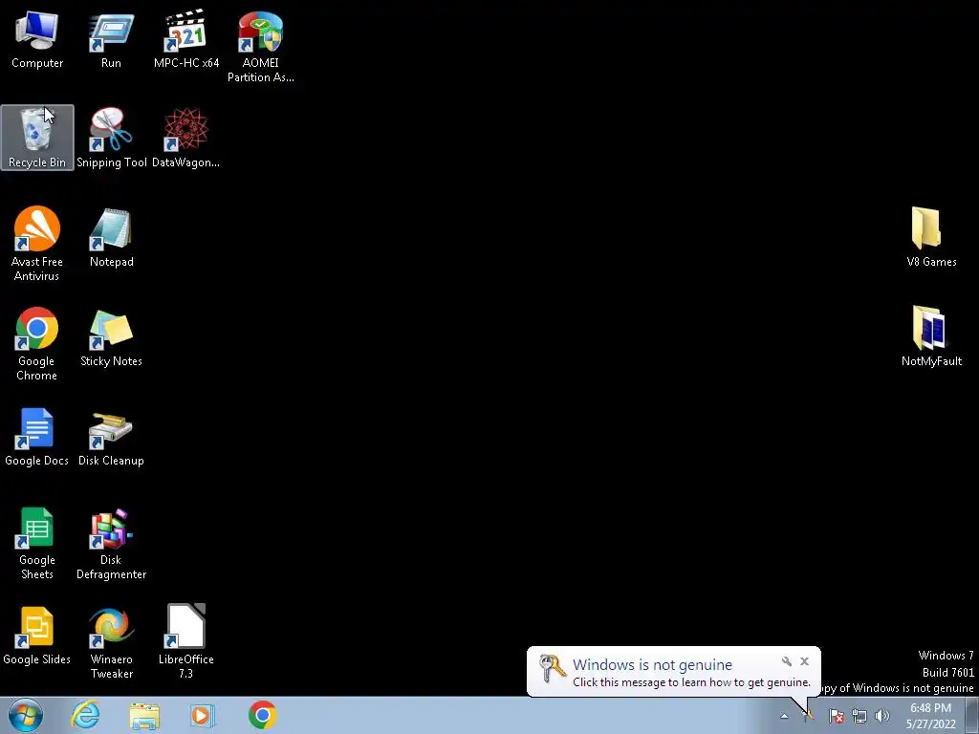
Task: Open the volume speaker tray icon
Action: pos(882,716)
